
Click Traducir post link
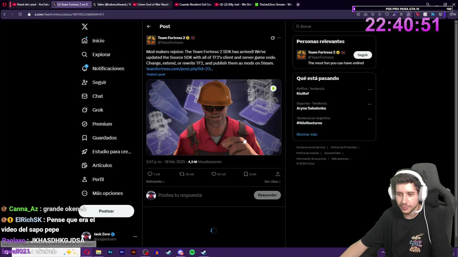point(156,75)
